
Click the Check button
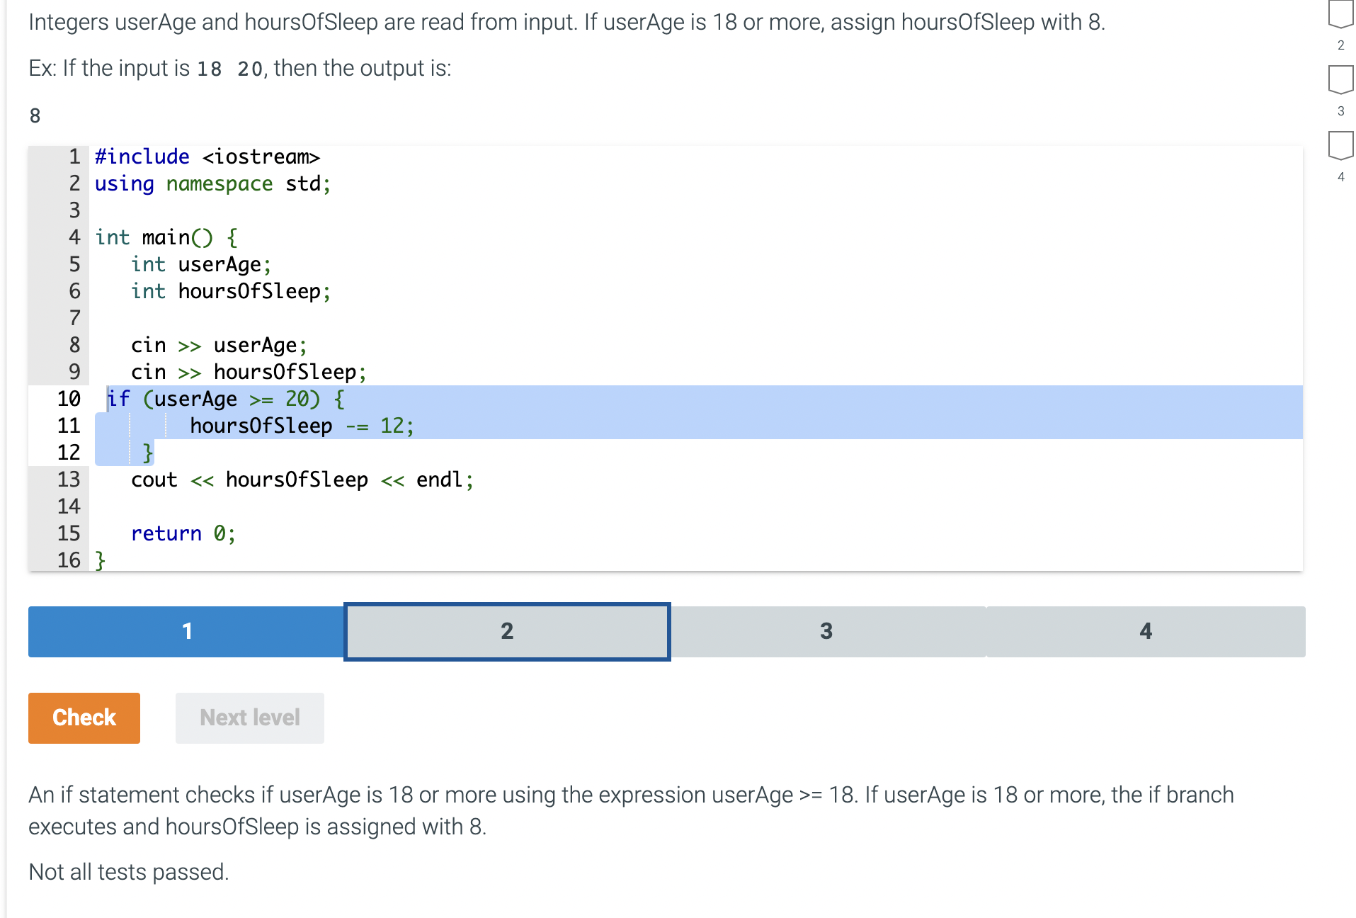click(x=84, y=718)
